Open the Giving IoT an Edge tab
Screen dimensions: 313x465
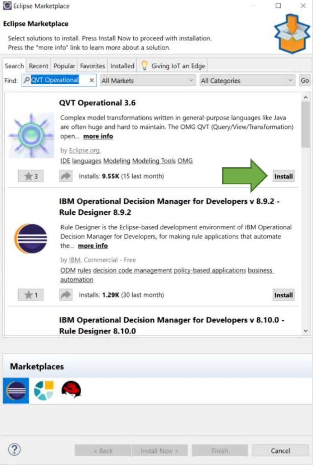[x=173, y=66]
